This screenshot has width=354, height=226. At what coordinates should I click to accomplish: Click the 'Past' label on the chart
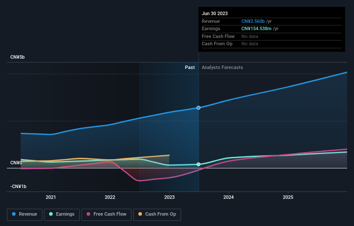click(x=190, y=67)
